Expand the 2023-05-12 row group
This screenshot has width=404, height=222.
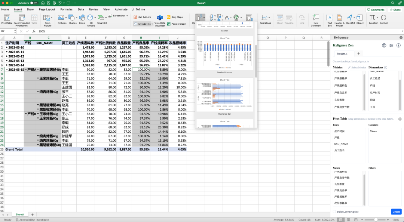7,56
